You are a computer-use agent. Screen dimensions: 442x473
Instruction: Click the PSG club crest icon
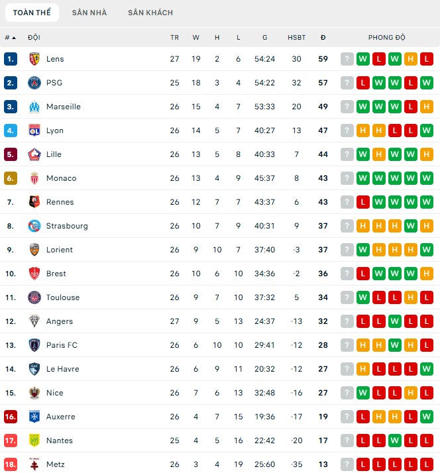tap(34, 83)
